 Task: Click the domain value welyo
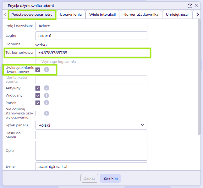[41, 45]
